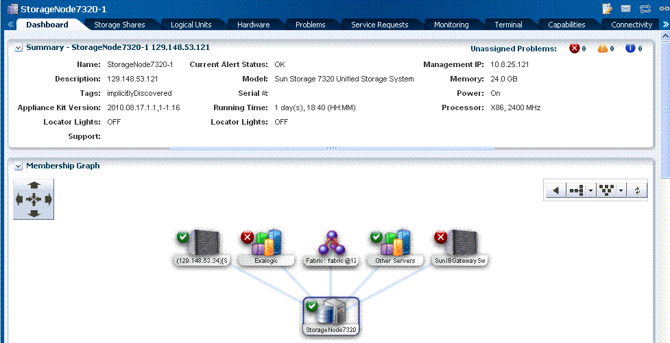Image resolution: width=670 pixels, height=343 pixels.
Task: Click the Running Time value
Action: point(315,108)
